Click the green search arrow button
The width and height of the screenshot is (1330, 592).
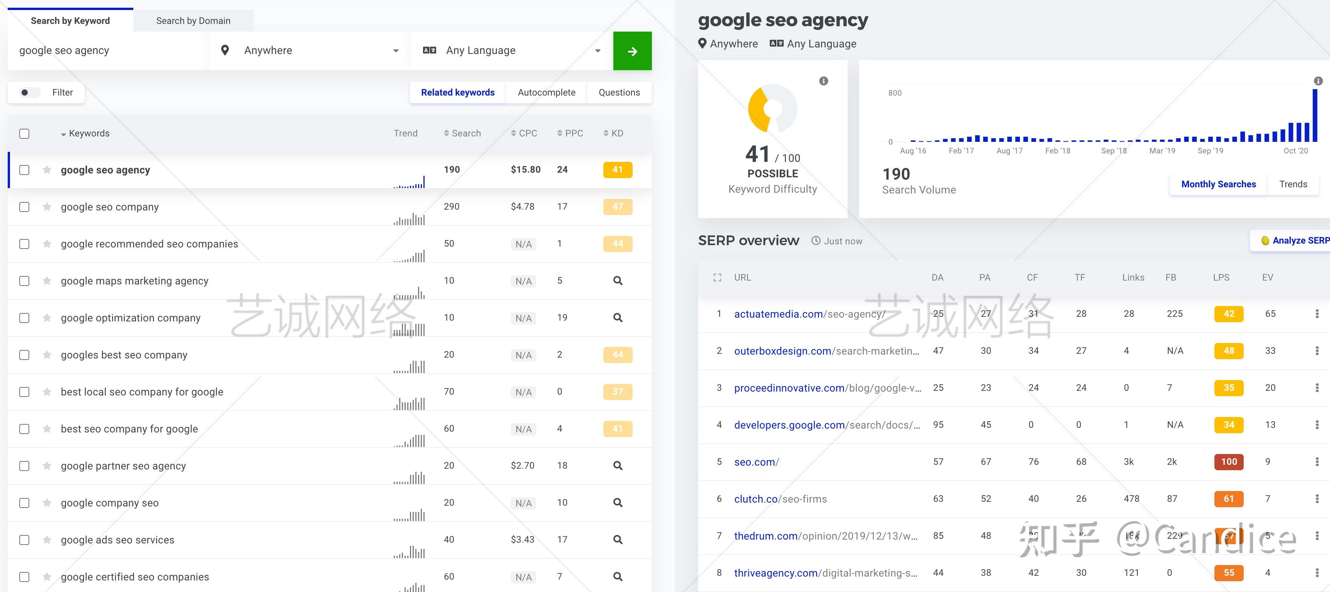[632, 50]
